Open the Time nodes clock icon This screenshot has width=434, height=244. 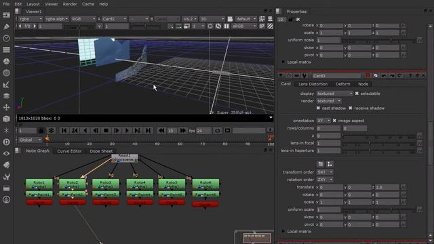coord(6,38)
